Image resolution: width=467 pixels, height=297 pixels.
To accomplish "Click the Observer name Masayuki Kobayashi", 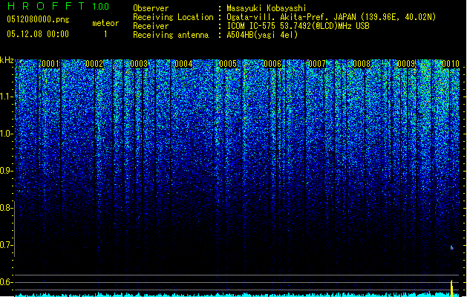I will pos(266,8).
